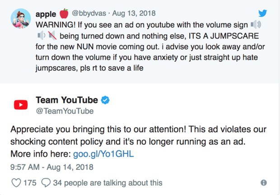Click the loud speaker emoji in tweet
Screen dimensions: 280x195
pyautogui.click(x=255, y=24)
